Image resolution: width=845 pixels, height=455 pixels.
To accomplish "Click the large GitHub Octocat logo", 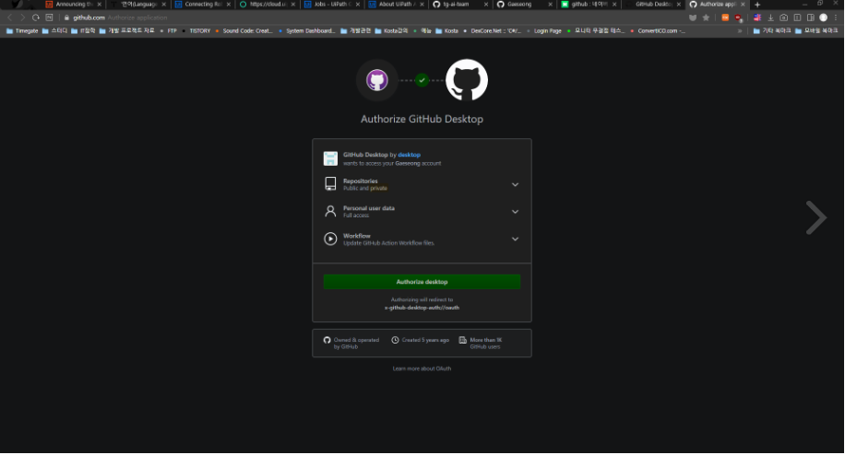I will pyautogui.click(x=467, y=80).
